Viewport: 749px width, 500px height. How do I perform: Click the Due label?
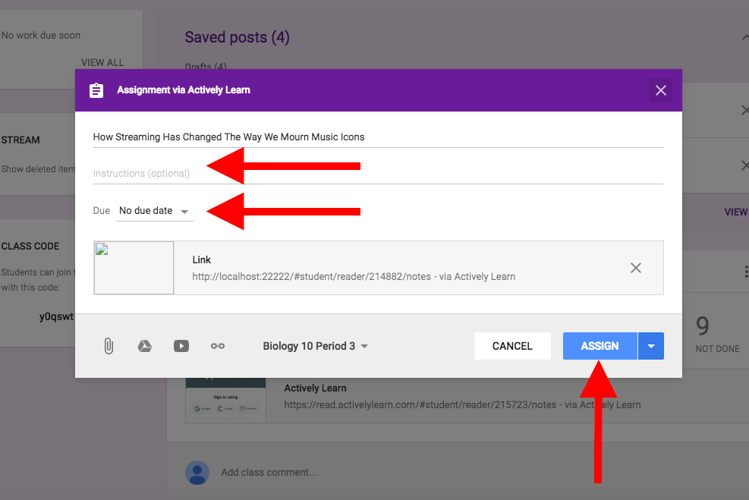(x=102, y=211)
